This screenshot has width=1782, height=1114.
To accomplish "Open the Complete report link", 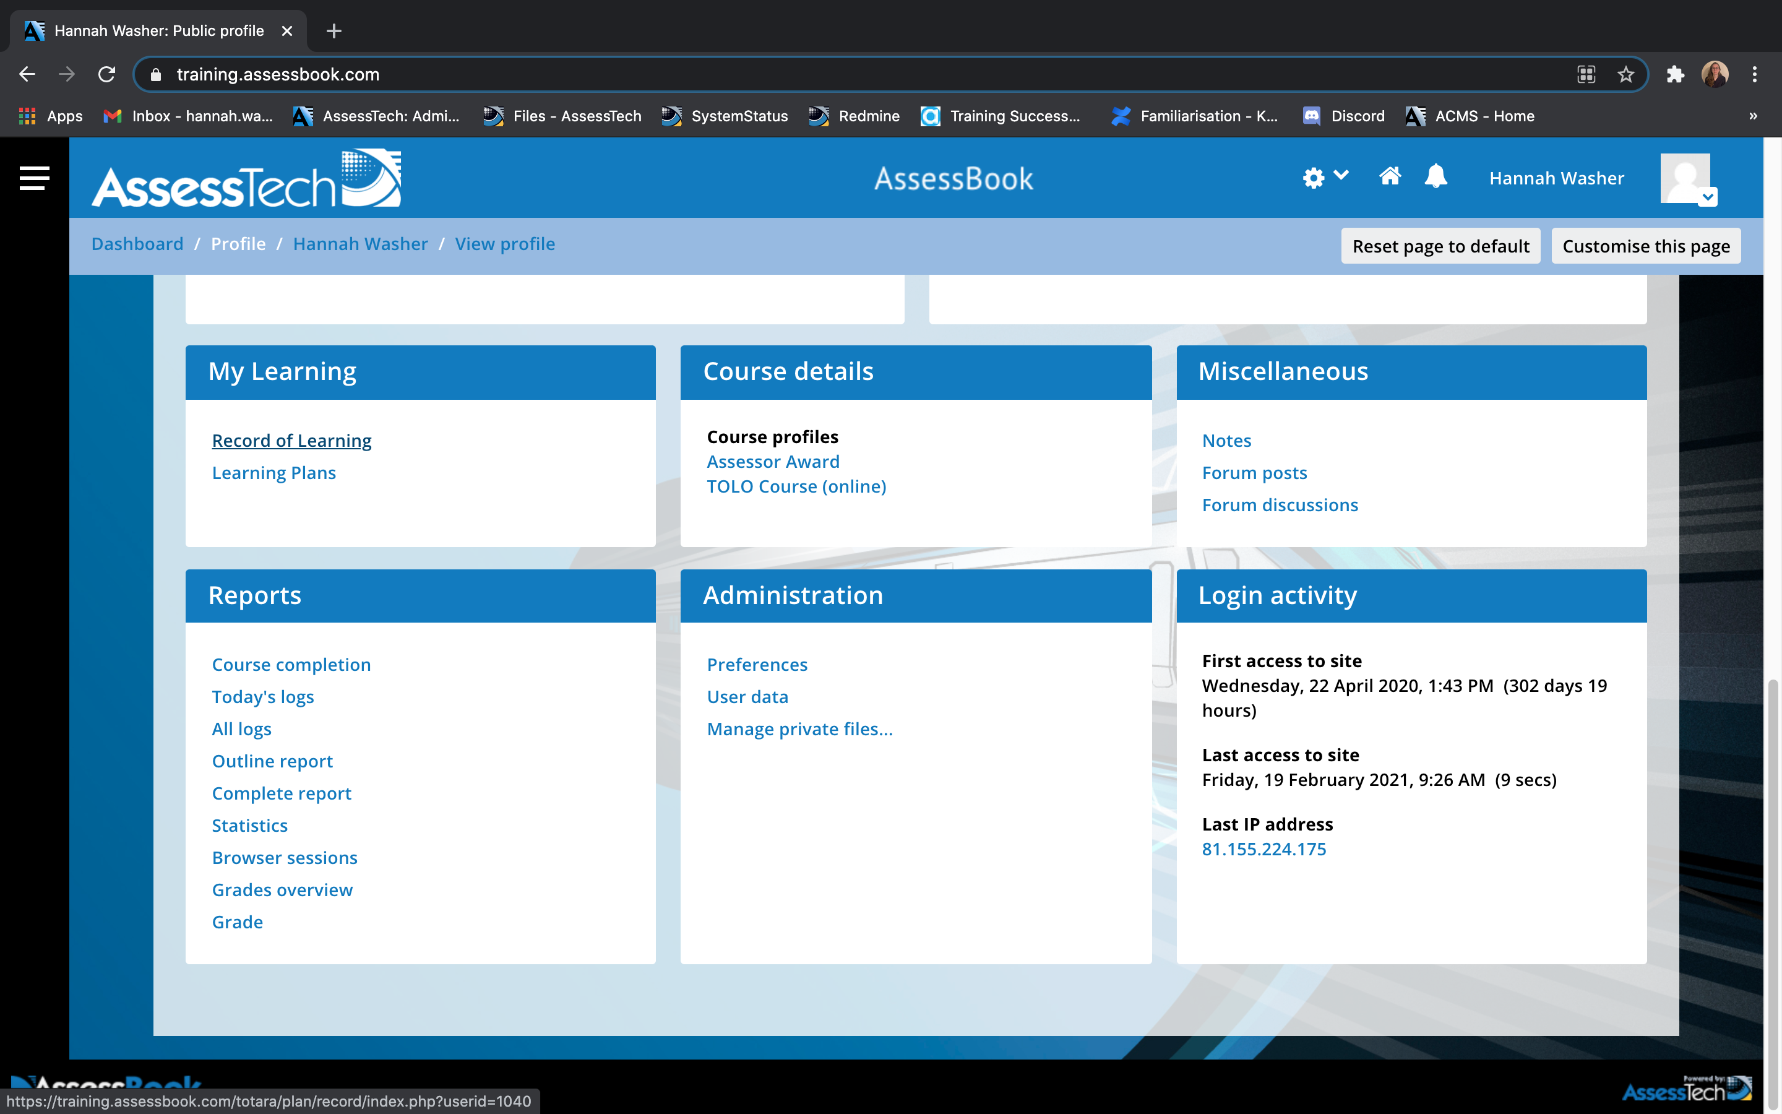I will pos(282,793).
